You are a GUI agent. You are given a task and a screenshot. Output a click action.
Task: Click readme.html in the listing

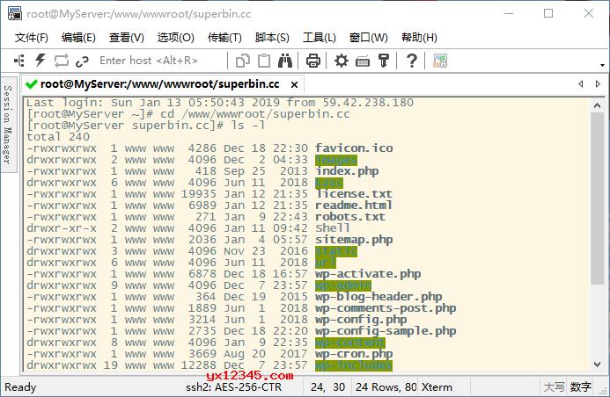click(x=354, y=206)
